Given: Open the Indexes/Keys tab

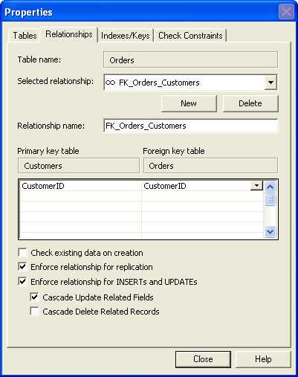Looking at the screenshot, I should (126, 36).
